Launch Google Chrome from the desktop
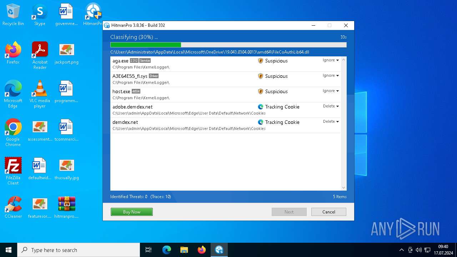 pos(13,133)
